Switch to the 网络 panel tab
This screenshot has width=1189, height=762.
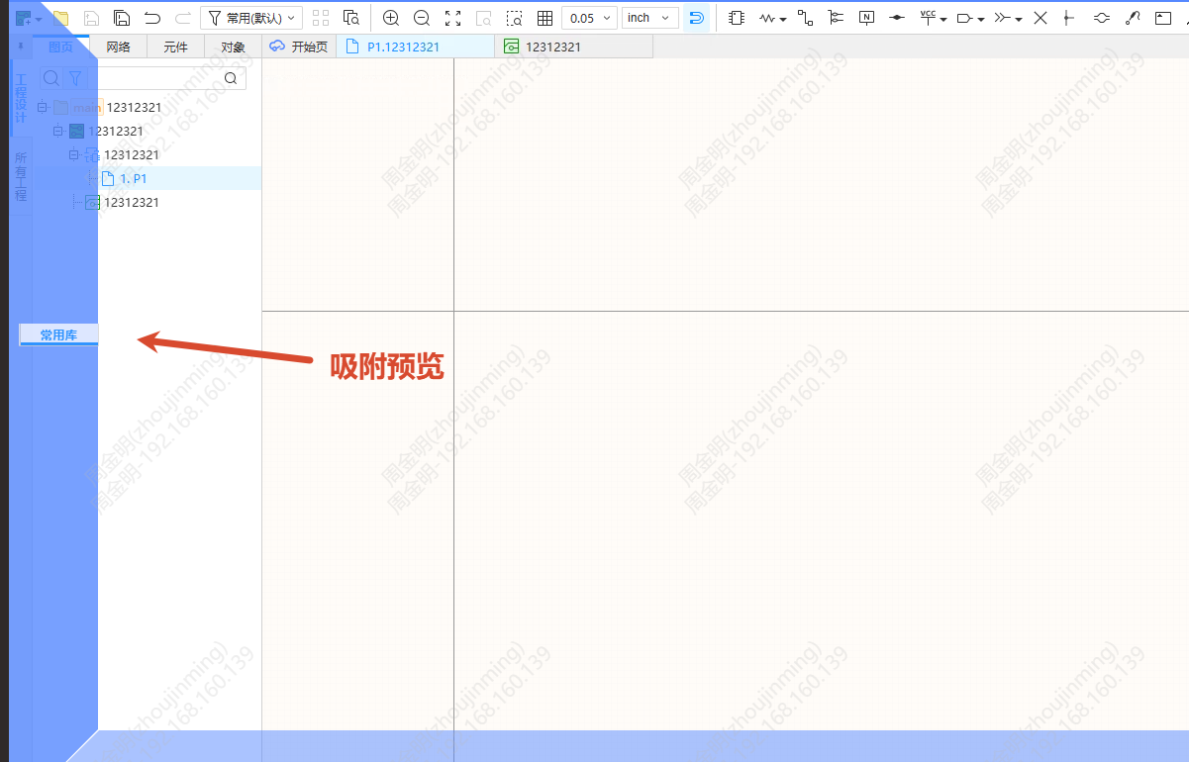(x=119, y=47)
